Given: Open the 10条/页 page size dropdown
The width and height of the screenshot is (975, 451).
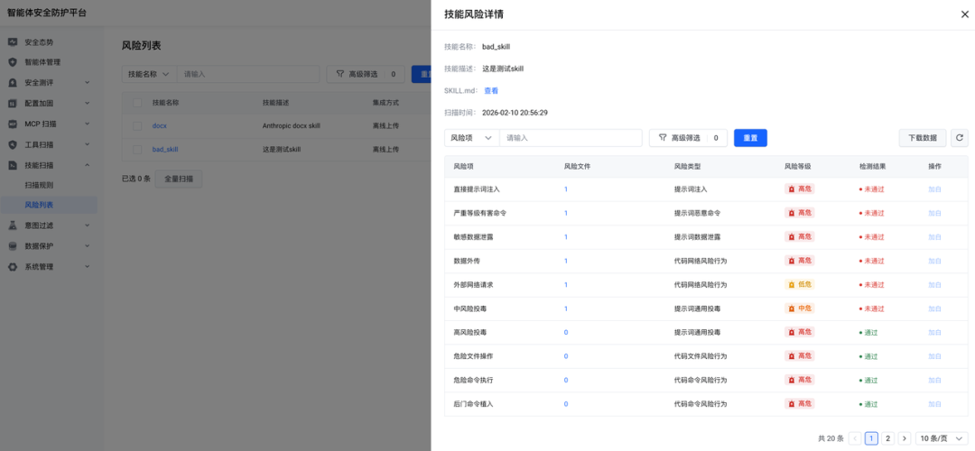Looking at the screenshot, I should (942, 438).
